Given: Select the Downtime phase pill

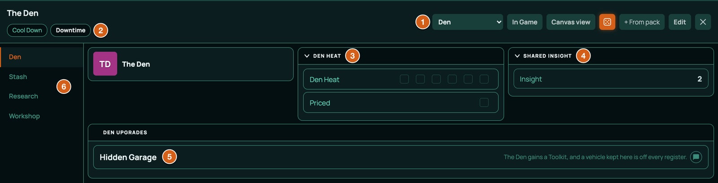Looking at the screenshot, I should click(x=70, y=30).
